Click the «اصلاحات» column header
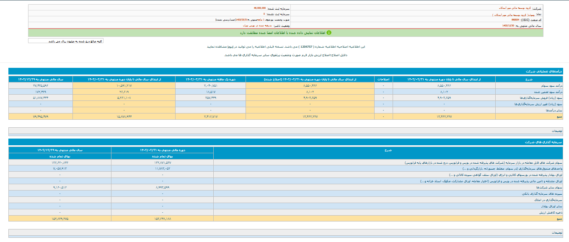569x242 pixels. [383, 79]
